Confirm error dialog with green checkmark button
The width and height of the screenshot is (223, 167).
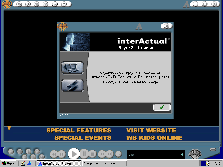click(162, 107)
